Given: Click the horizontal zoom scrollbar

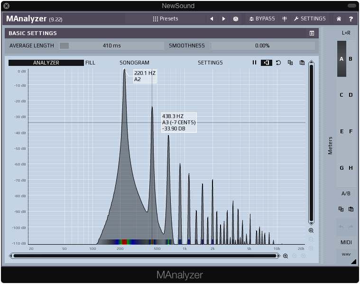Looking at the screenshot, I should click(145, 256).
